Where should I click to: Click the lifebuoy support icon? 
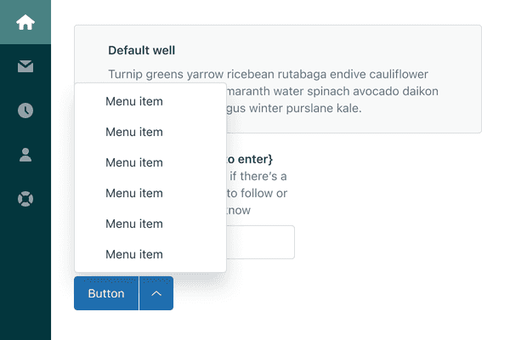point(25,199)
